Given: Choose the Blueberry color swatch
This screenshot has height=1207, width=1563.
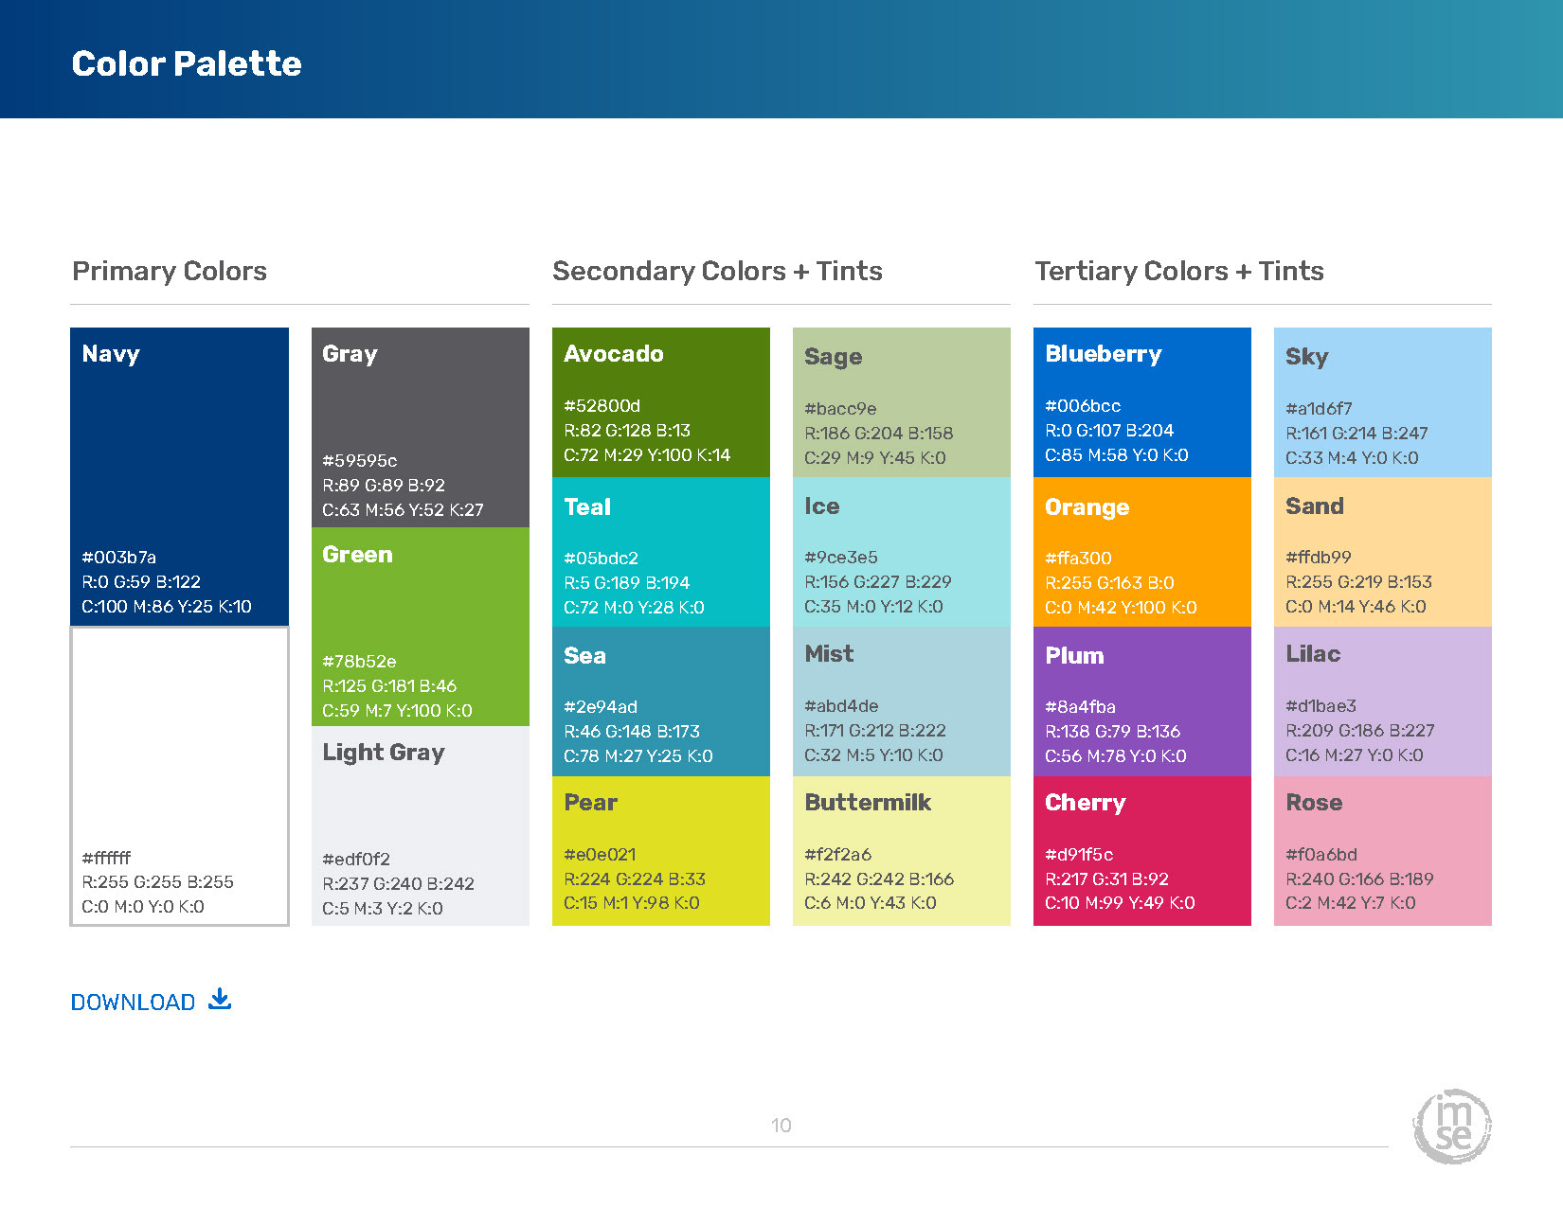Looking at the screenshot, I should 1141,401.
